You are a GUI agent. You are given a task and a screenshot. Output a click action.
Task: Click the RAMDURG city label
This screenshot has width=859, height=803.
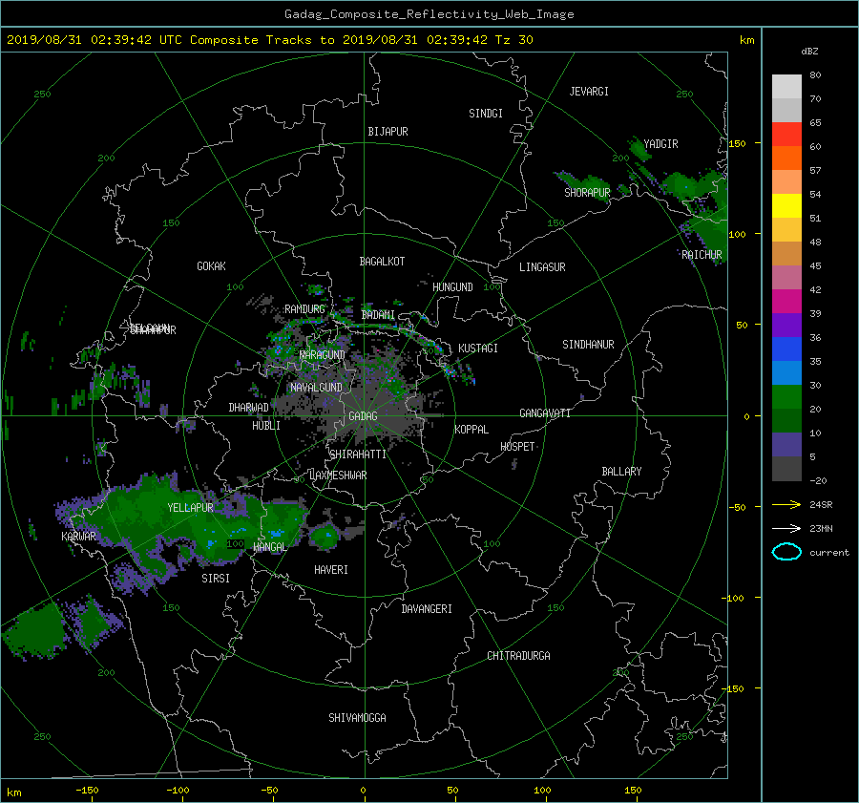pyautogui.click(x=304, y=309)
